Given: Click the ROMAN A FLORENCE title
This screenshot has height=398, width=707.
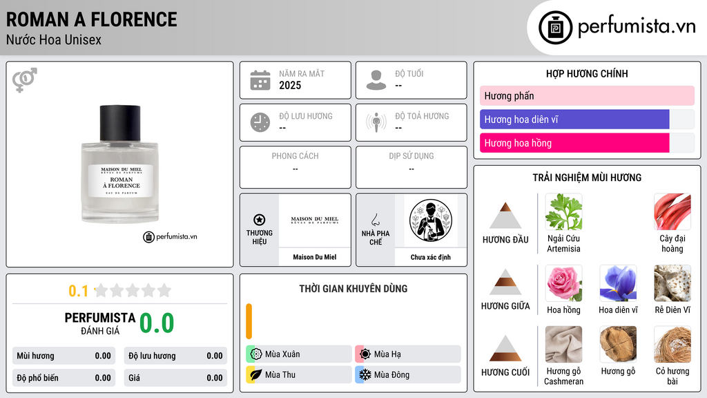Looking at the screenshot, I should [x=92, y=19].
